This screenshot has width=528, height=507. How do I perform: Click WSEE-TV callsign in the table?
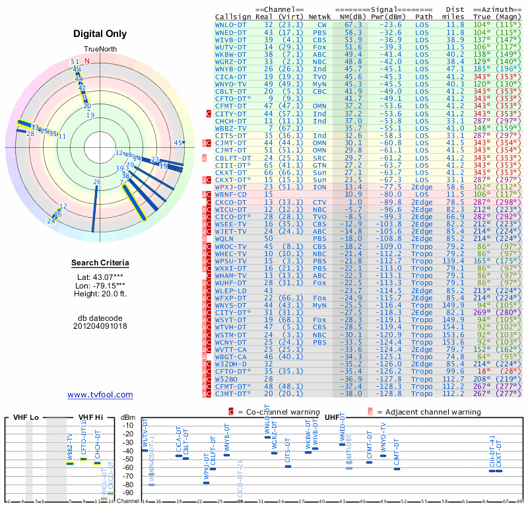click(230, 224)
